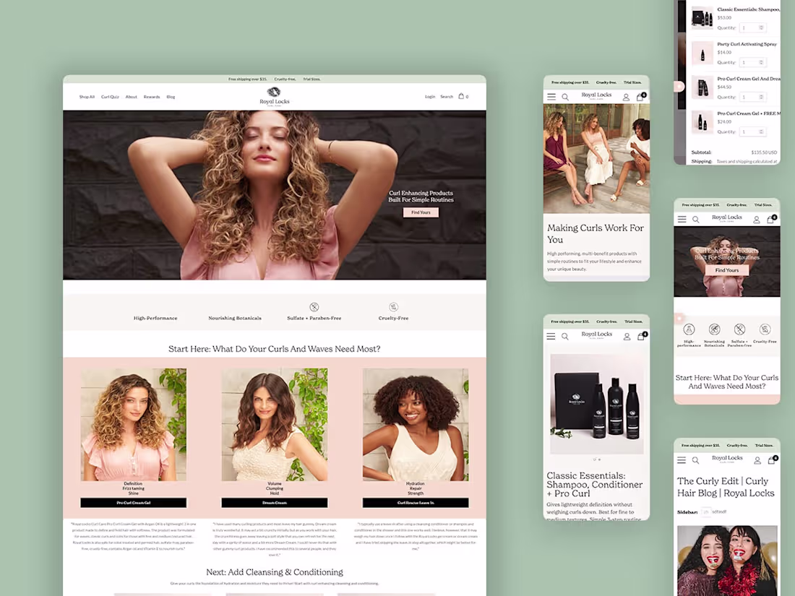
Task: Click the Find Yours hero button
Action: pyautogui.click(x=421, y=212)
